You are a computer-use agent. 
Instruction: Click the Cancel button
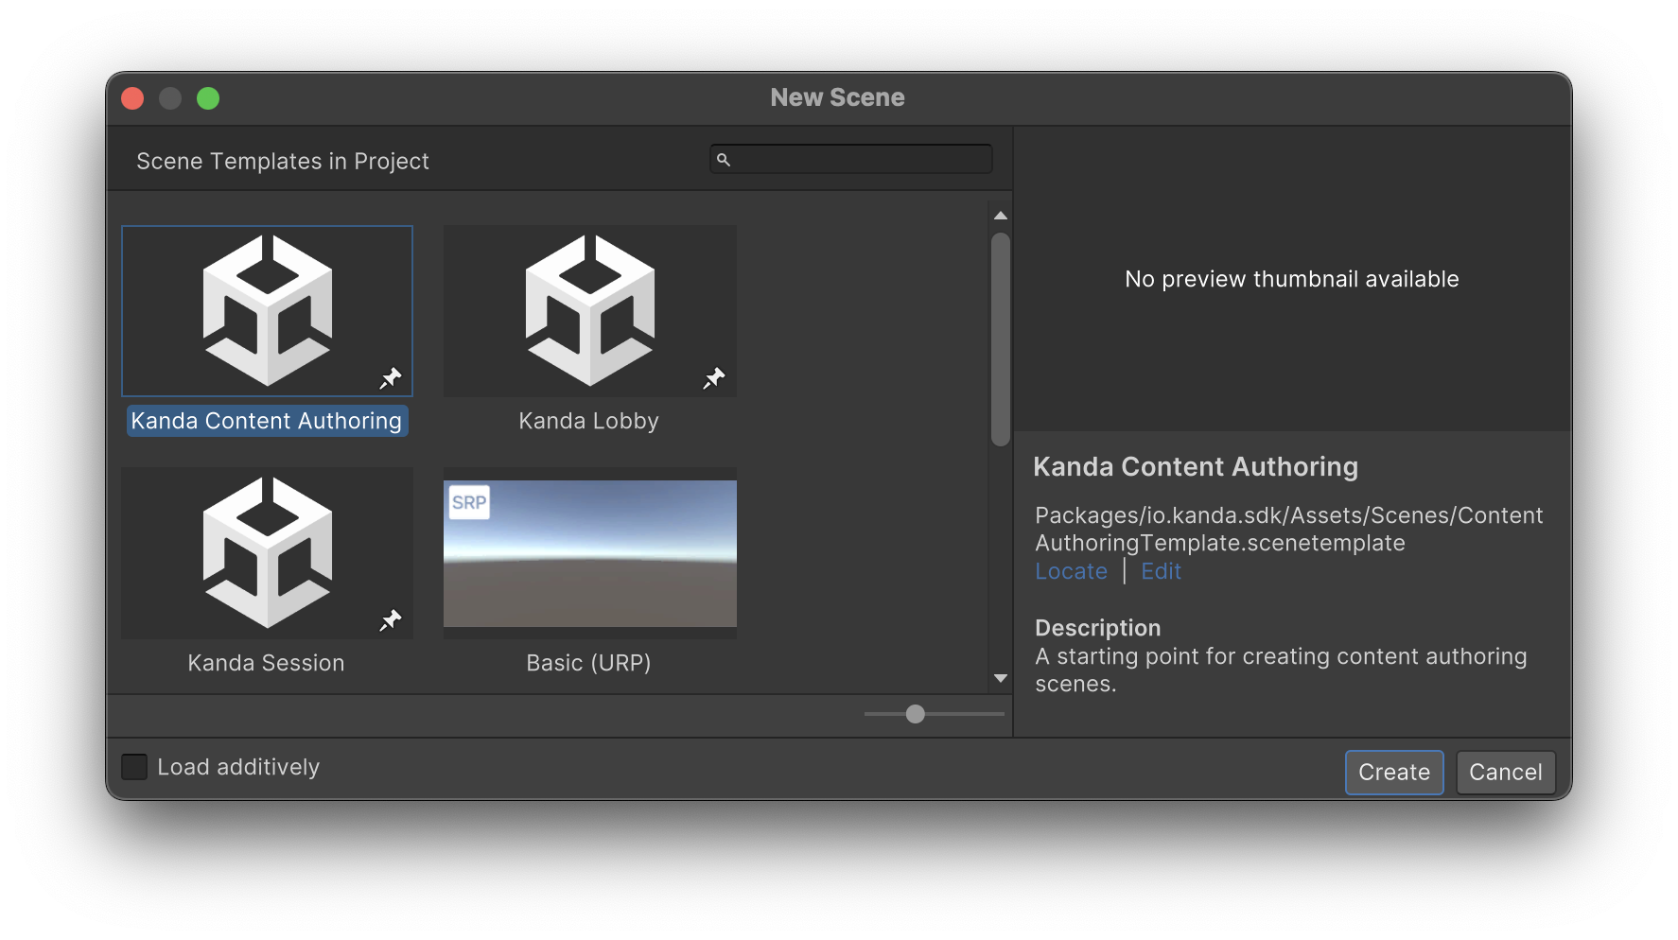coord(1506,773)
